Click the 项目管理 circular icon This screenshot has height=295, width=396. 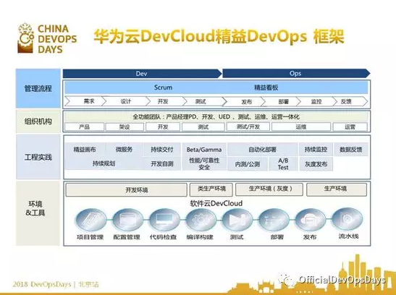click(91, 220)
